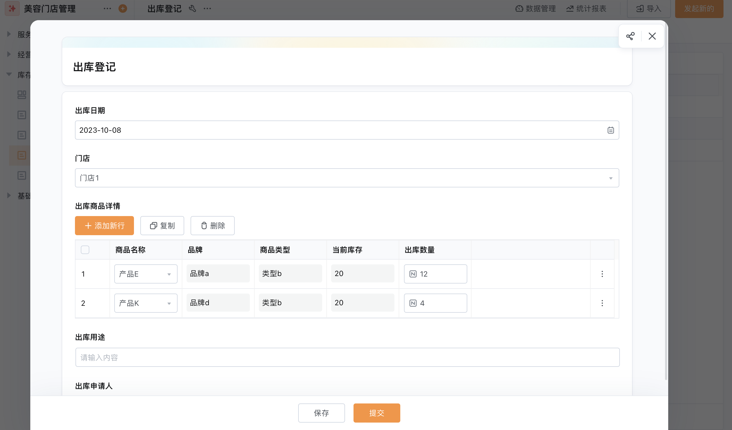Click the 品牌 column header

195,250
